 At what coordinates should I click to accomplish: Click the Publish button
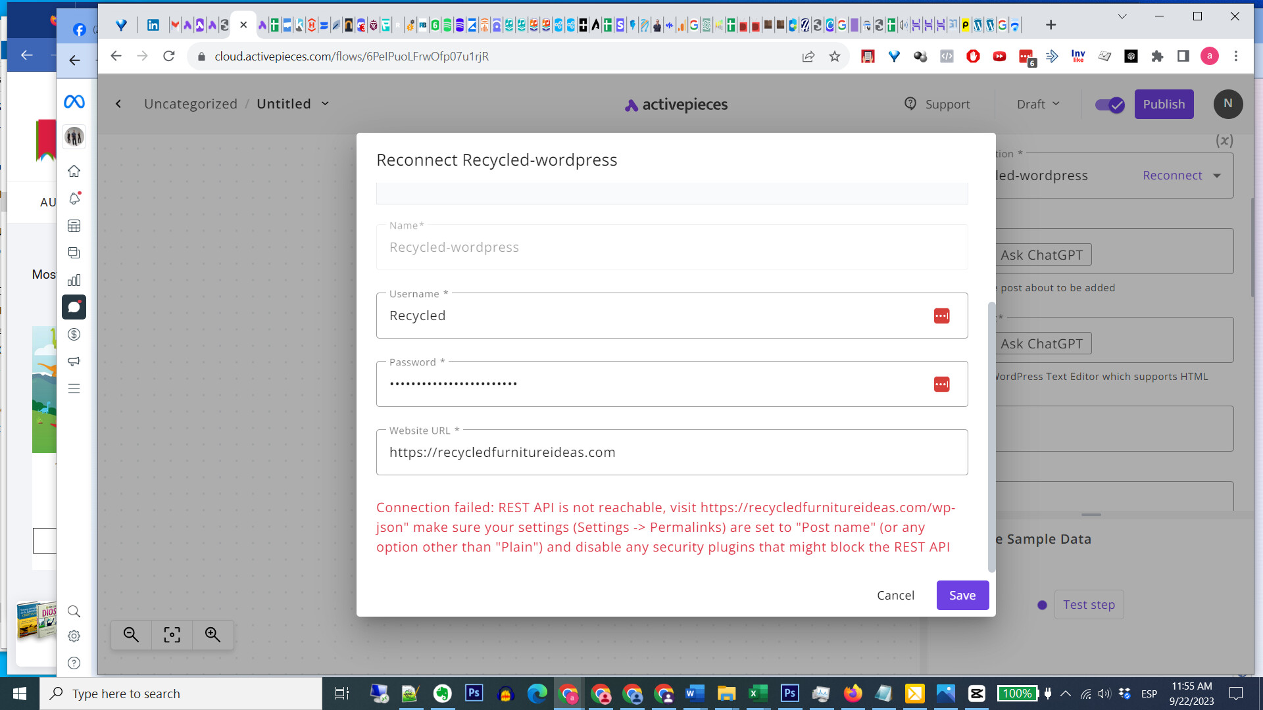pos(1164,104)
